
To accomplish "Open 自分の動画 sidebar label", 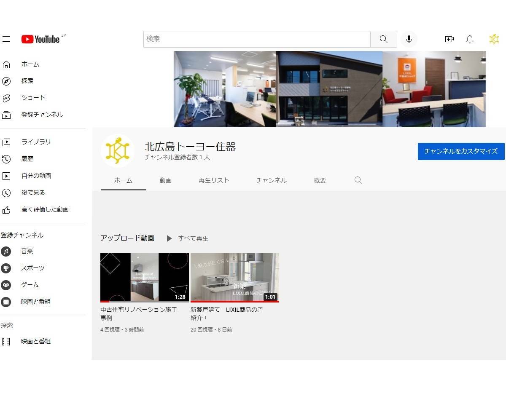I will click(x=36, y=176).
